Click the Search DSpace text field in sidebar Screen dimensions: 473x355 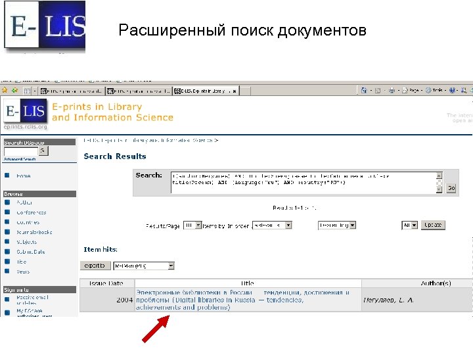tap(21, 151)
